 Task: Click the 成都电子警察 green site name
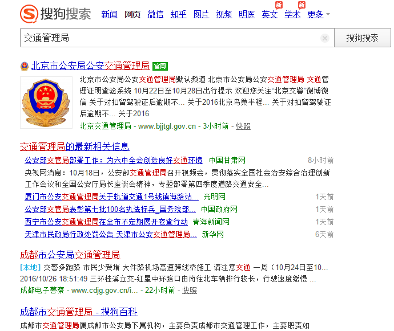[x=42, y=291]
